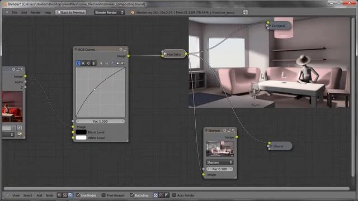358x201 pixels.
Task: Select the B curve channel
Action: (93, 63)
